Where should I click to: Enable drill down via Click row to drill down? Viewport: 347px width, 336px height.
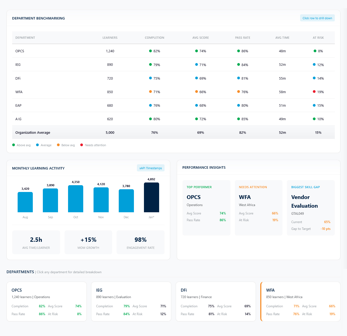(x=317, y=18)
